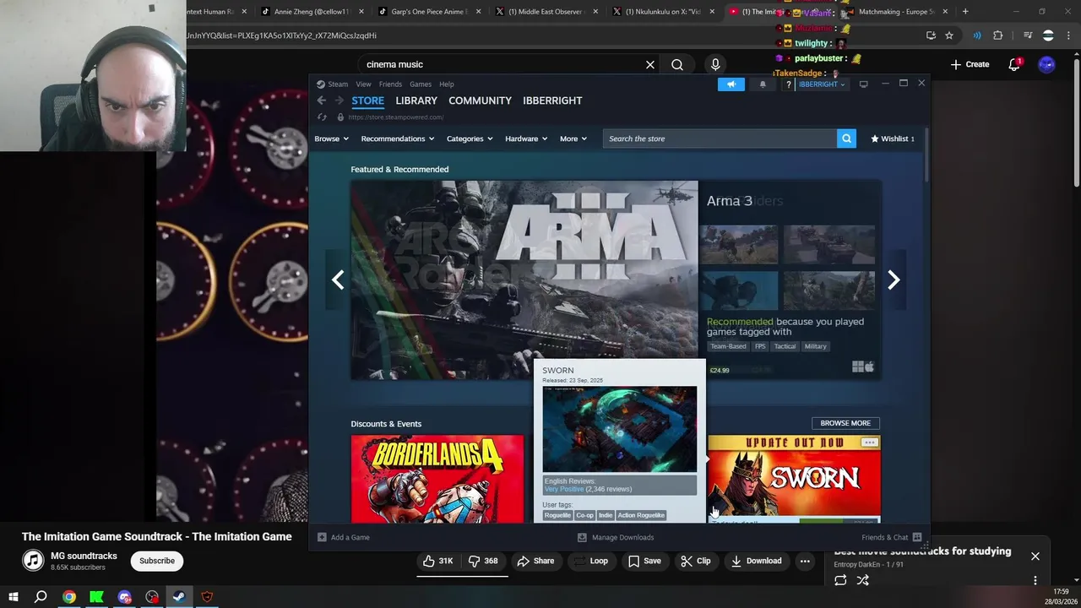Dislike the video with 368 dislikes
The width and height of the screenshot is (1081, 608).
point(484,561)
